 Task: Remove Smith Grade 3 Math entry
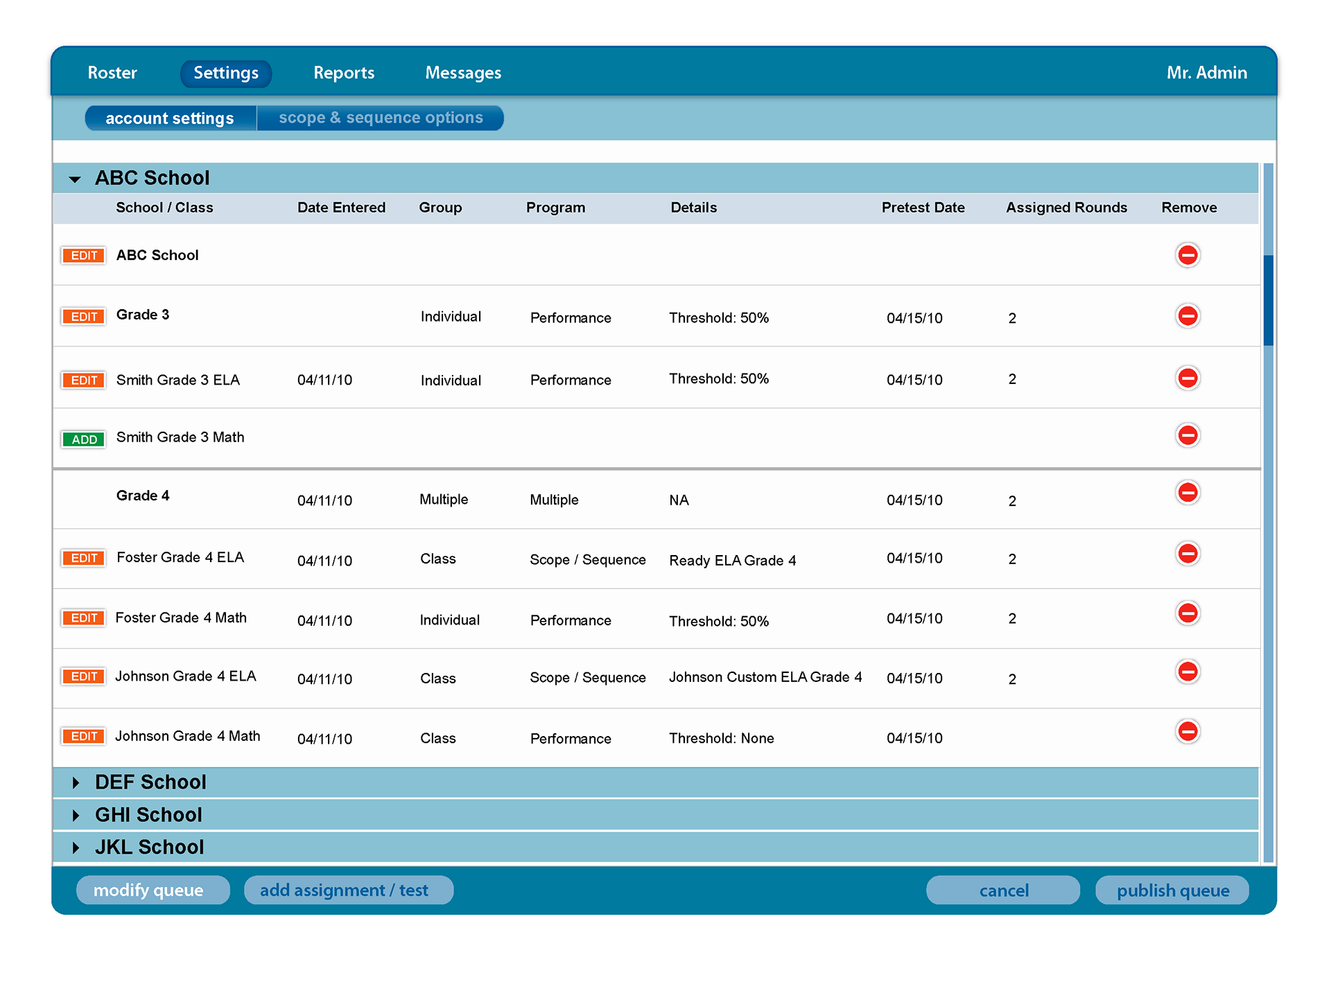pos(1187,435)
